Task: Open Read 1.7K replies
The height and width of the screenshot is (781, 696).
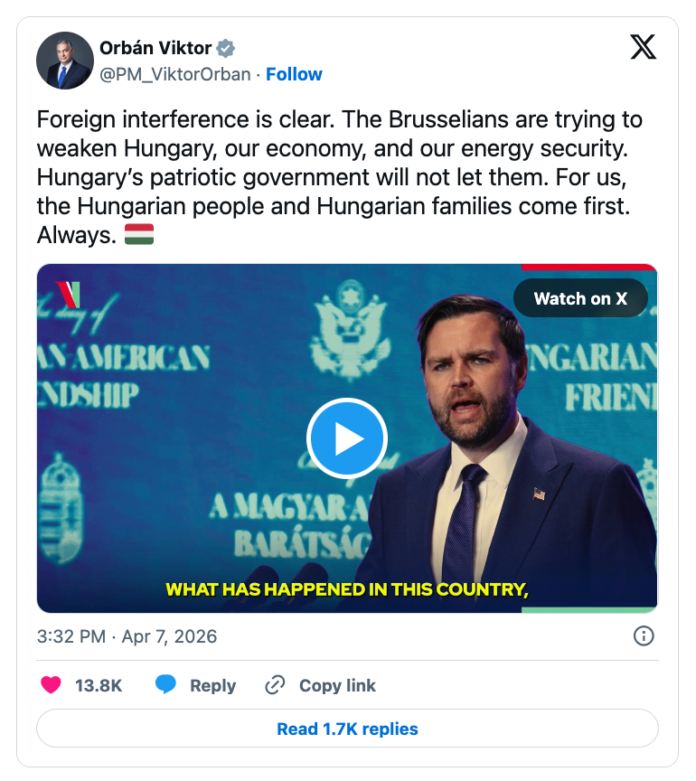Action: coord(347,729)
